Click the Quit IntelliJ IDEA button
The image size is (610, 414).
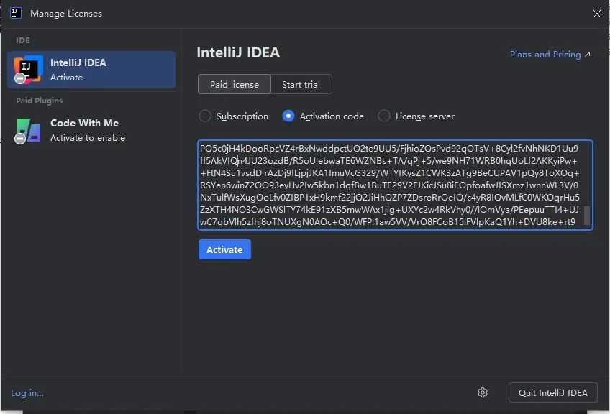point(552,392)
